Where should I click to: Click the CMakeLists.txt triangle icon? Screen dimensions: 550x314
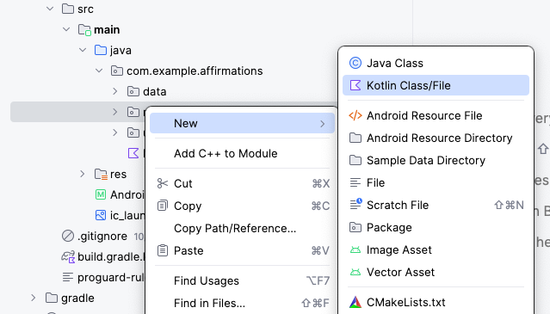[x=355, y=302]
